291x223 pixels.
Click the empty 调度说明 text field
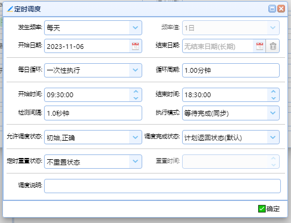pos(162,186)
